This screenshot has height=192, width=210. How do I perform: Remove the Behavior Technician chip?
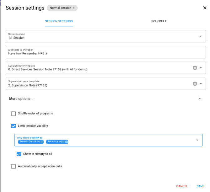(42, 142)
